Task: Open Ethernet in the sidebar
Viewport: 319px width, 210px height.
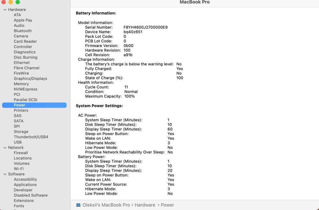Action: (x=22, y=62)
